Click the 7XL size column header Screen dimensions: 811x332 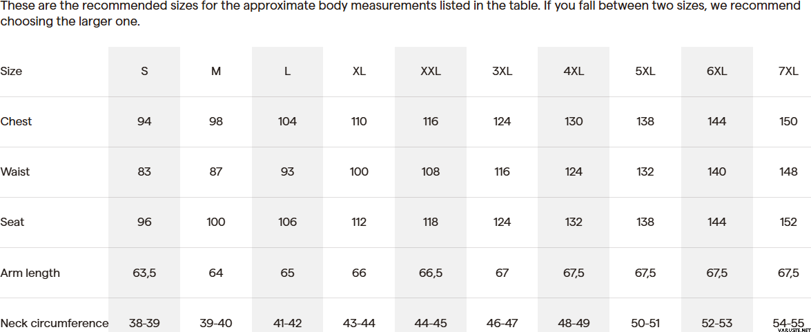click(788, 71)
